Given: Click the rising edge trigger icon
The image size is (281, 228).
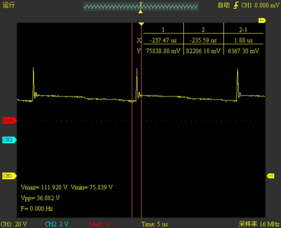Looking at the screenshot, I should (x=236, y=6).
